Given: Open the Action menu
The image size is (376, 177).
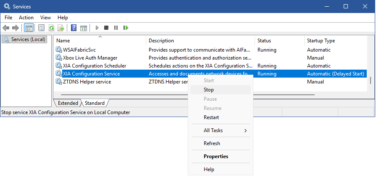Looking at the screenshot, I should pyautogui.click(x=26, y=18).
